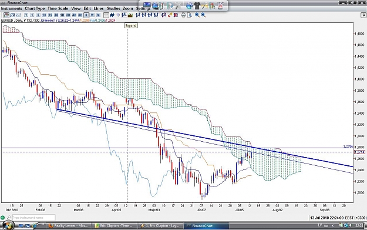367x230 pixels.
Task: Focus the 'Type instrument name' field
Action: [34, 218]
